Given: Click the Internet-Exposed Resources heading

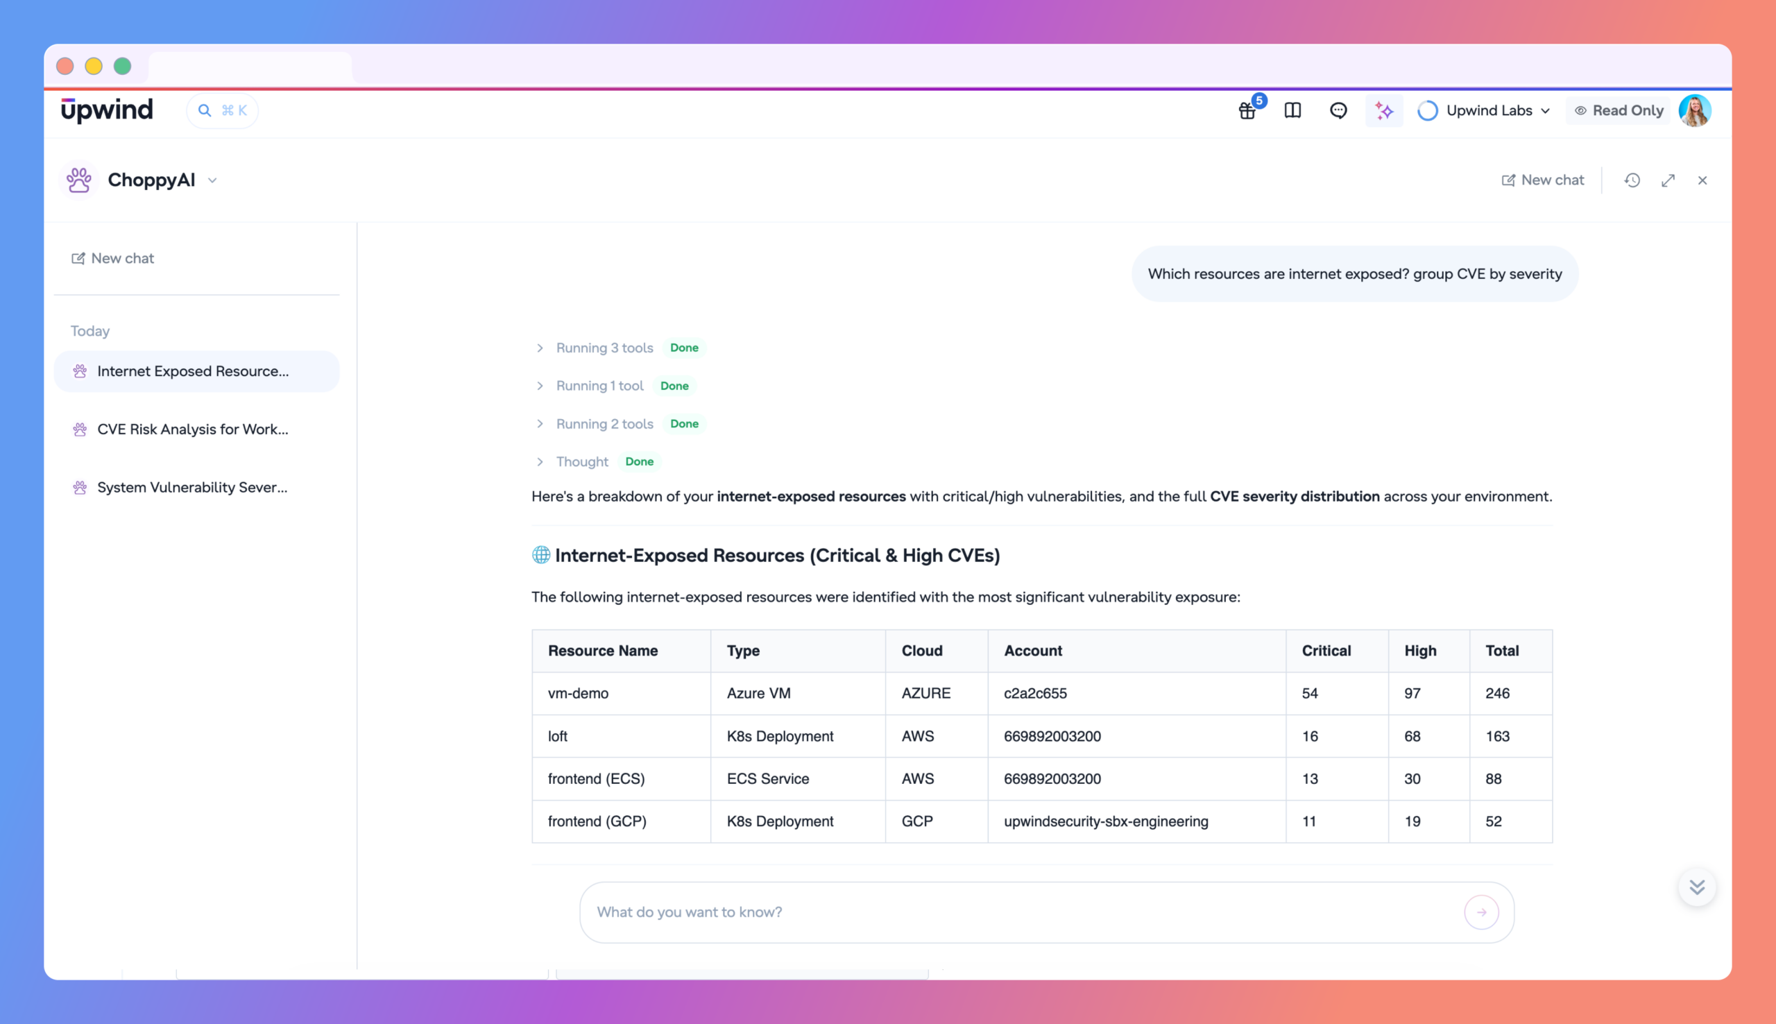Looking at the screenshot, I should click(x=766, y=555).
